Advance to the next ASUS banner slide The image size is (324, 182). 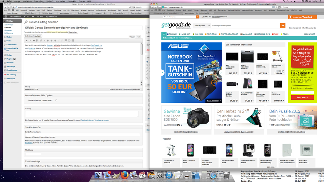pyautogui.click(x=221, y=73)
